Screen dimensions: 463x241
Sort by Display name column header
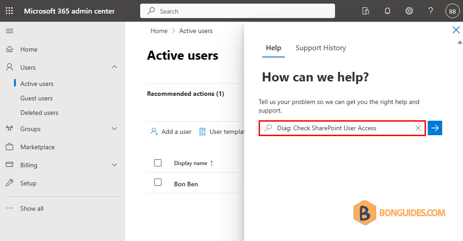tap(194, 163)
